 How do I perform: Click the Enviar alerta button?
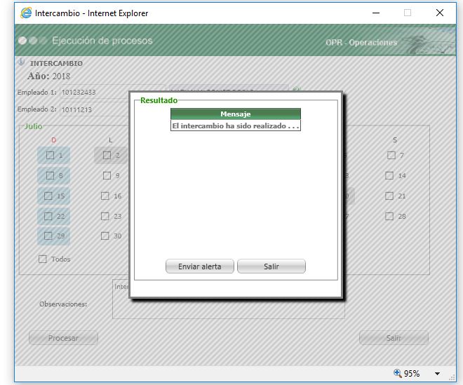[x=200, y=266]
